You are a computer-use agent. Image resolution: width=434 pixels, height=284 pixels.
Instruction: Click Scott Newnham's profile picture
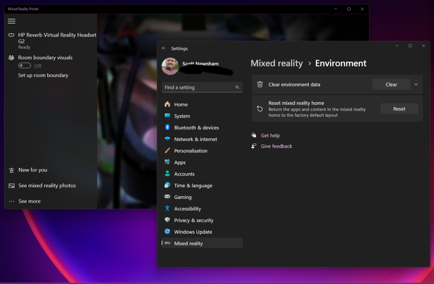[170, 66]
